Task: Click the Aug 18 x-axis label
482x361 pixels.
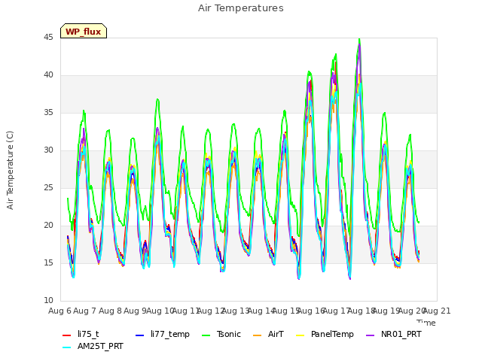Action: click(x=361, y=311)
